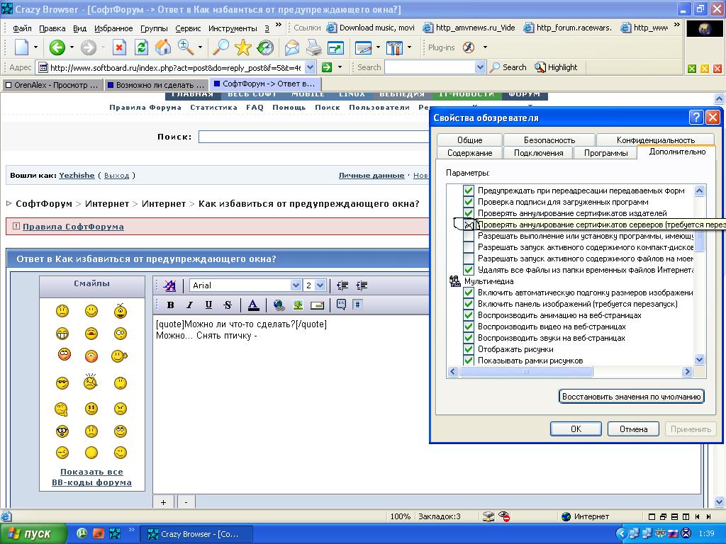Insert quote with the speech bubble icon
This screenshot has width=726, height=544.
click(x=341, y=305)
